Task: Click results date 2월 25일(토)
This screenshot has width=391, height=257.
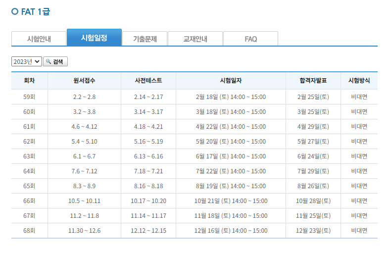Action: 313,97
